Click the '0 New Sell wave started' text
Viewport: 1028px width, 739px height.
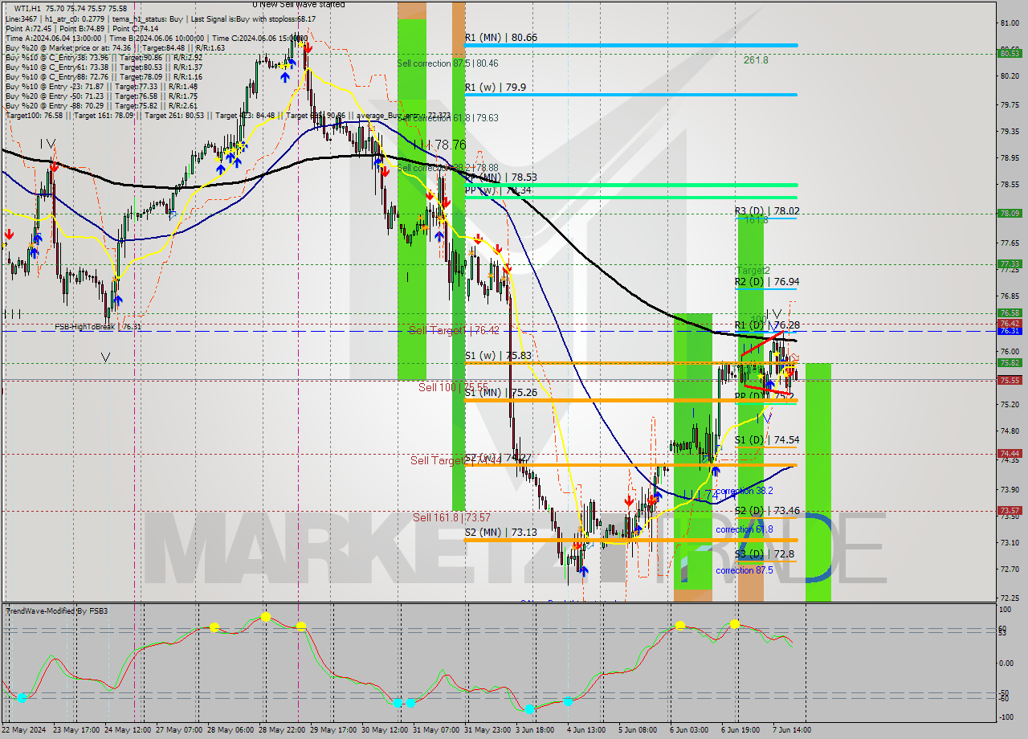(299, 4)
